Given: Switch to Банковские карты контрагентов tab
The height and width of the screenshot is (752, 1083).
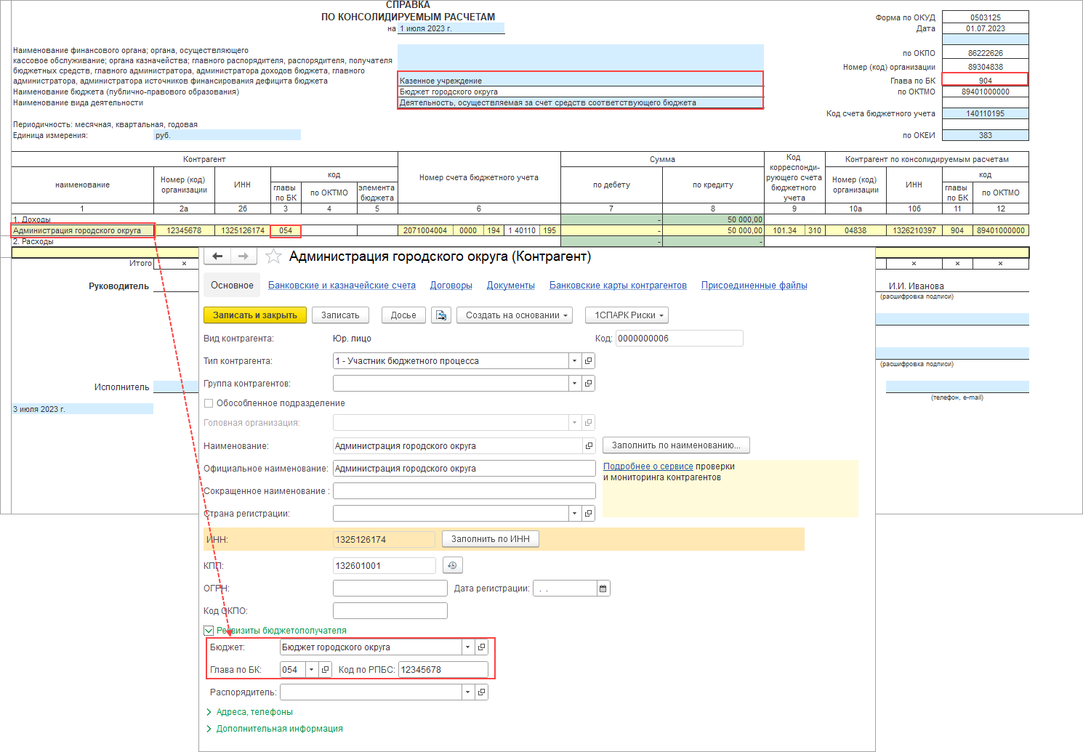Looking at the screenshot, I should (618, 286).
